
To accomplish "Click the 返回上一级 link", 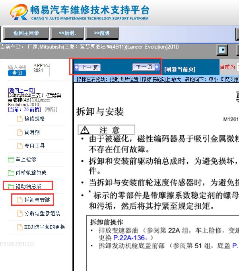I will pyautogui.click(x=21, y=90).
